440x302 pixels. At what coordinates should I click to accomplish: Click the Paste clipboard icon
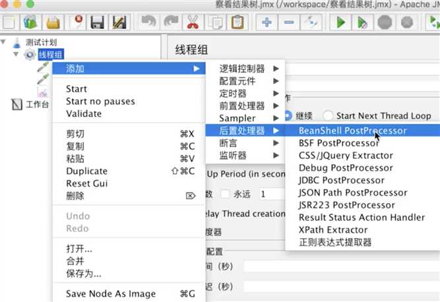(237, 22)
